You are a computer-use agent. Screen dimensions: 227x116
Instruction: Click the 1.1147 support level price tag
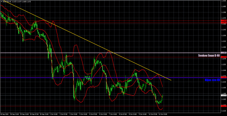pyautogui.click(x=224, y=106)
